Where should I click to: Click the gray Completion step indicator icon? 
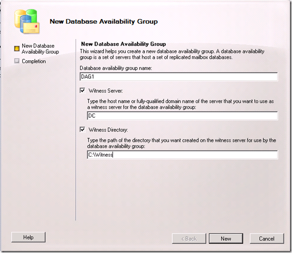pos(17,61)
